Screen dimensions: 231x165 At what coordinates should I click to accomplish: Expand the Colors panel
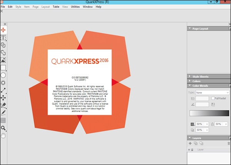point(190,81)
